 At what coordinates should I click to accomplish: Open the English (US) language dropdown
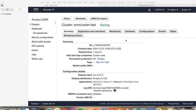coord(48,104)
